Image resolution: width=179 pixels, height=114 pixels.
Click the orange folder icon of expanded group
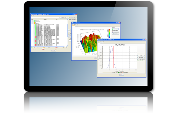[34, 23]
